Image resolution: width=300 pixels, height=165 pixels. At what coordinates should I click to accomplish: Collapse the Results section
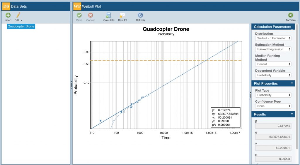(x=292, y=114)
